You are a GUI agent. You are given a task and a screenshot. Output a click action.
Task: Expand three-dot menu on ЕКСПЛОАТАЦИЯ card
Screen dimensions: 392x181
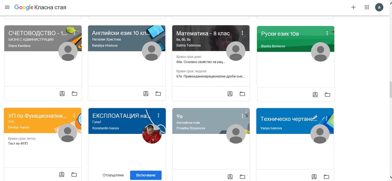(159, 116)
